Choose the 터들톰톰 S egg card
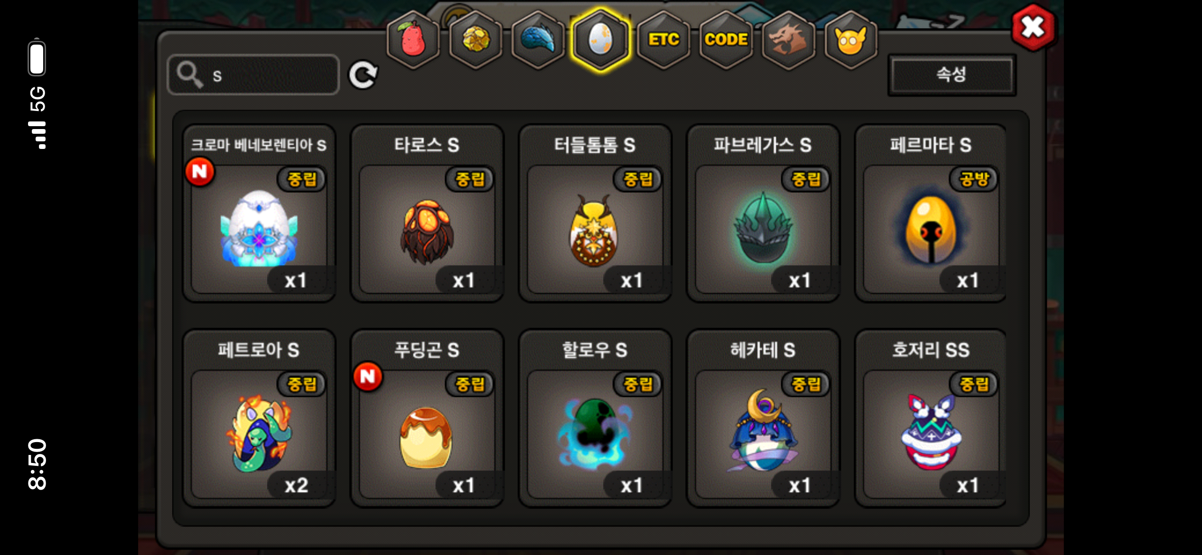1202x555 pixels. click(595, 213)
